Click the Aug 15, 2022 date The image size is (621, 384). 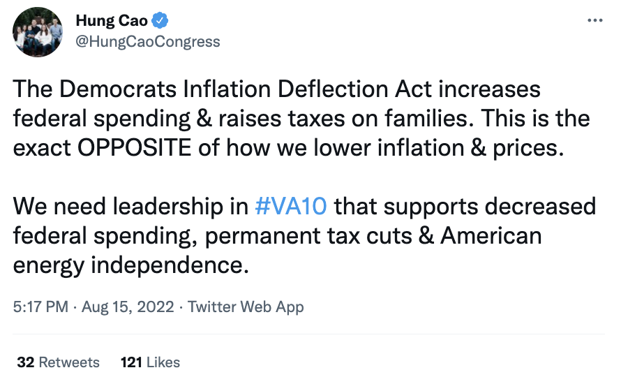128,307
